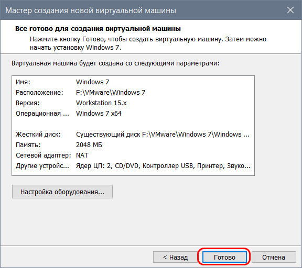Viewport: 302px width, 268px height.
Task: Select the Жесткий диск existing disk row
Action: [133, 135]
